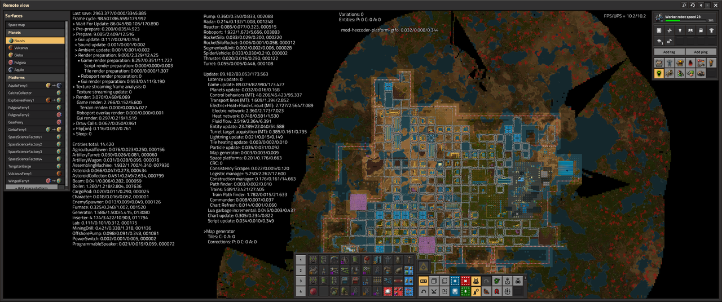This screenshot has width=722, height=302.
Task: Click the scissors cut tool shortcut
Action: click(x=434, y=291)
